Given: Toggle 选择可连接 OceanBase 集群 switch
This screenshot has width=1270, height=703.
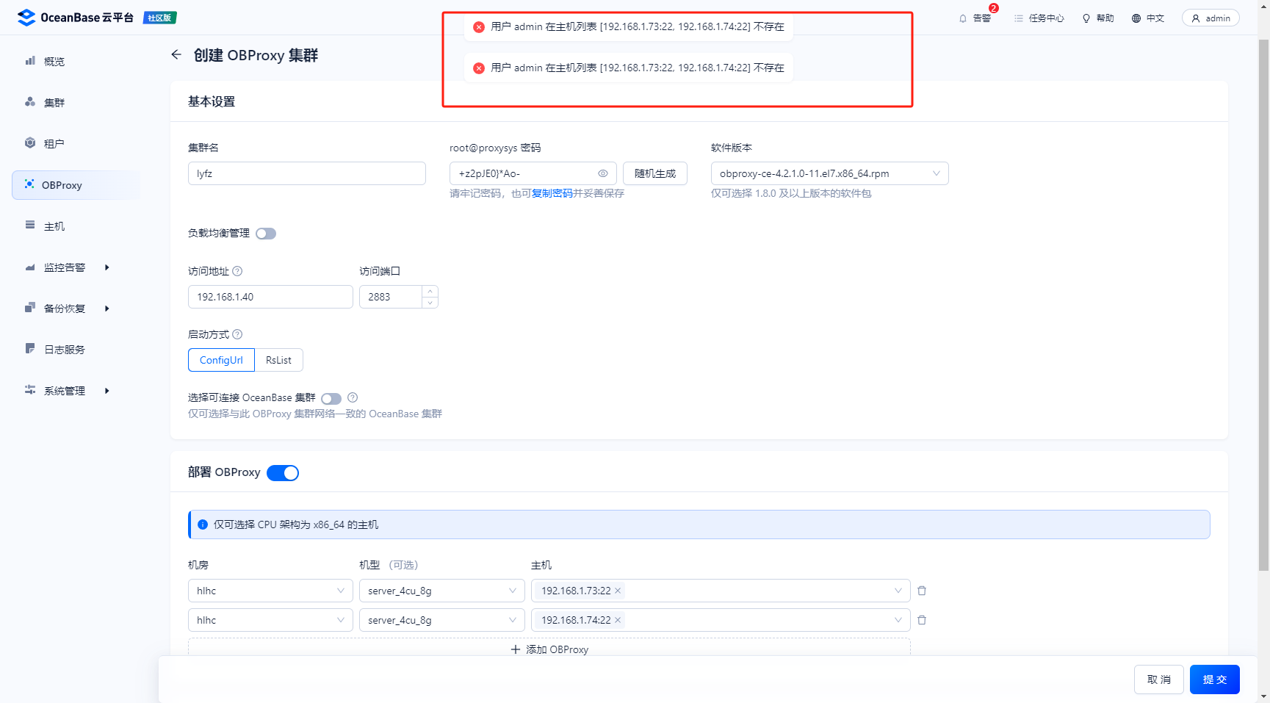Looking at the screenshot, I should (x=331, y=398).
